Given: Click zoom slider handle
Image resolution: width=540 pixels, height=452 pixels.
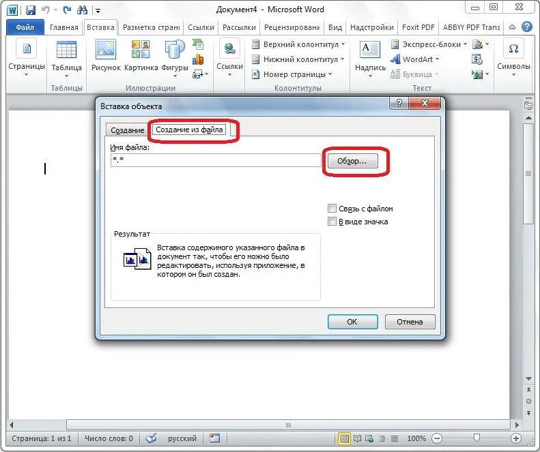Looking at the screenshot, I should [477, 438].
